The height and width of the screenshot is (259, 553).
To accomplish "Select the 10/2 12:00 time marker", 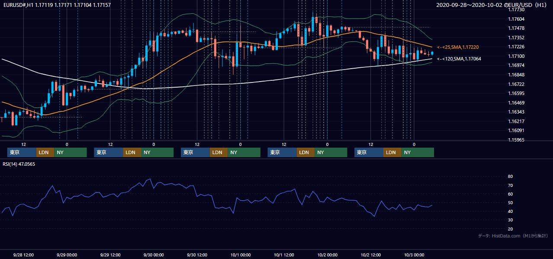I will (x=370, y=255).
